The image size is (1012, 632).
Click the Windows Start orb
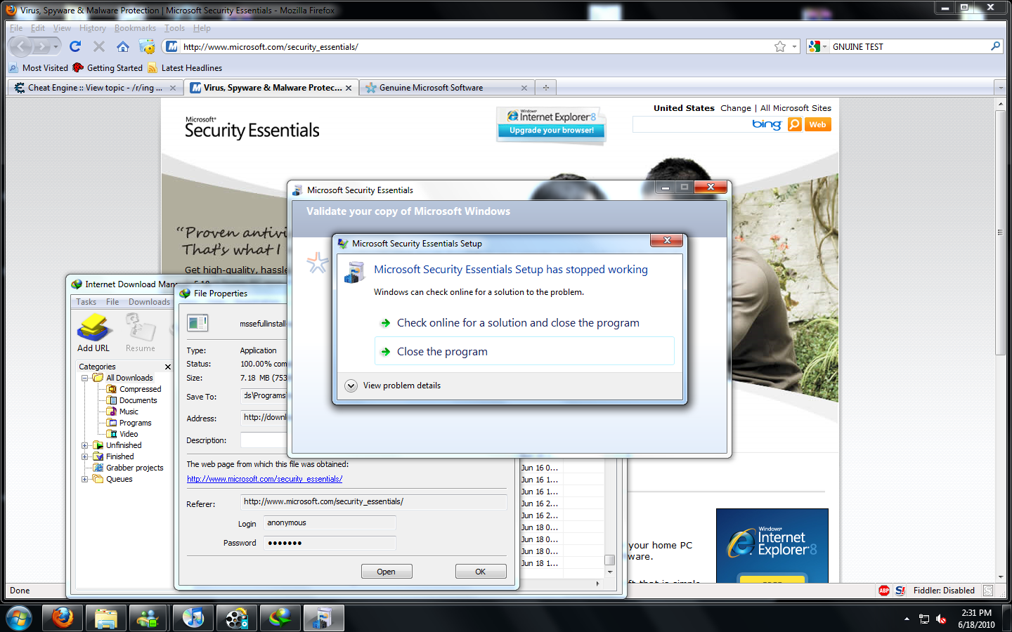point(19,618)
